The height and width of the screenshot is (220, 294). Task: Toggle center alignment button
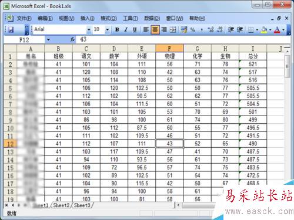(155, 30)
